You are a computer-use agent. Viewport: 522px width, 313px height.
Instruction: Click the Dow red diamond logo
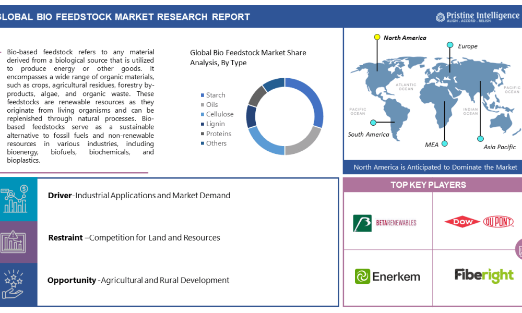[462, 222]
